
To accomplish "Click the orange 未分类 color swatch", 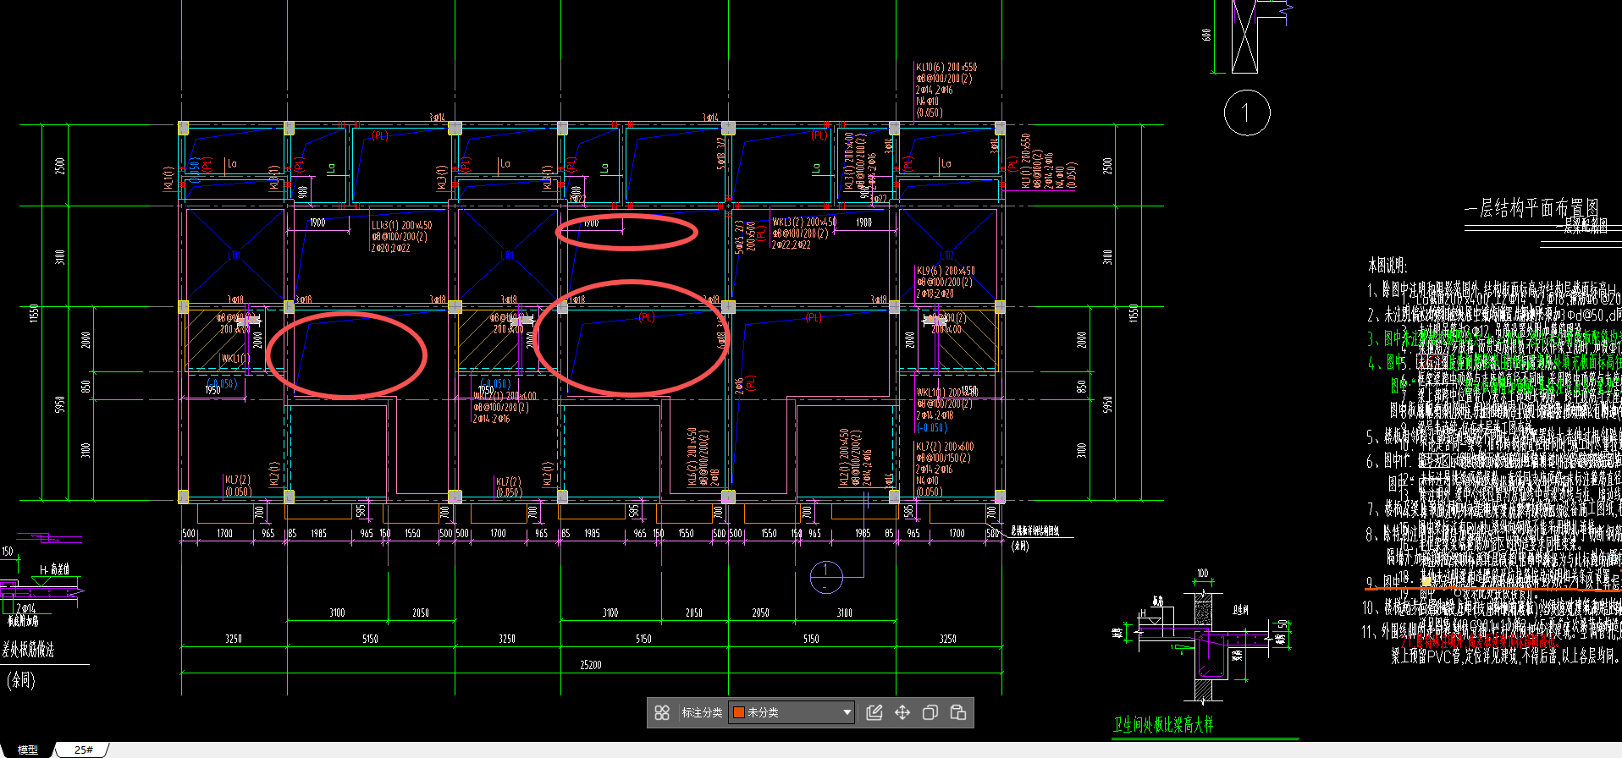I will 738,712.
